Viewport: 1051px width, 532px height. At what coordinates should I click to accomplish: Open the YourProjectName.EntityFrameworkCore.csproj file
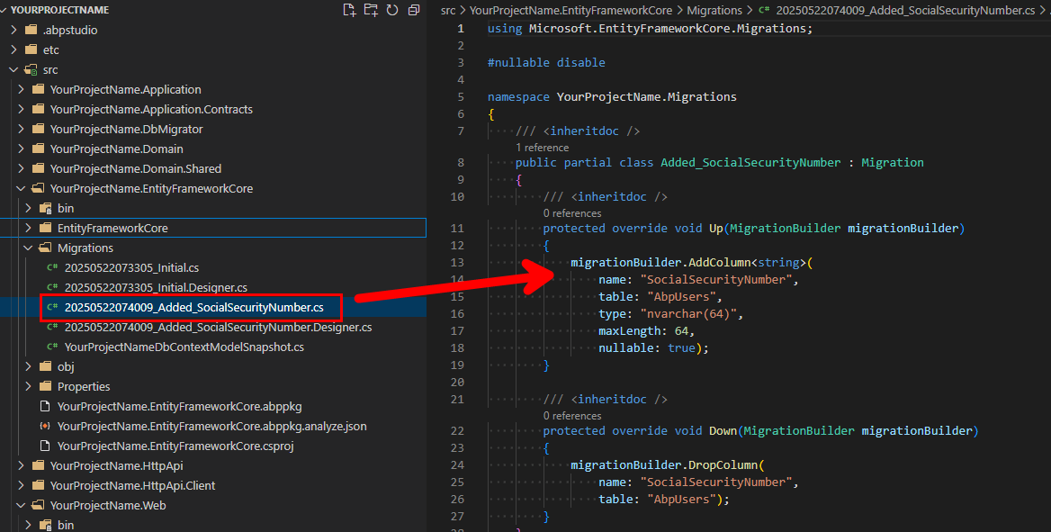(x=175, y=446)
